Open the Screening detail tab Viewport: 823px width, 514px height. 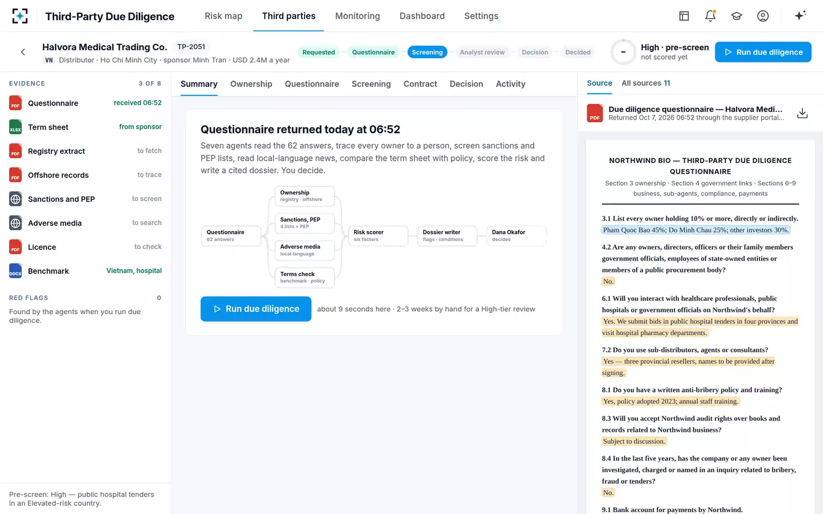(x=371, y=84)
